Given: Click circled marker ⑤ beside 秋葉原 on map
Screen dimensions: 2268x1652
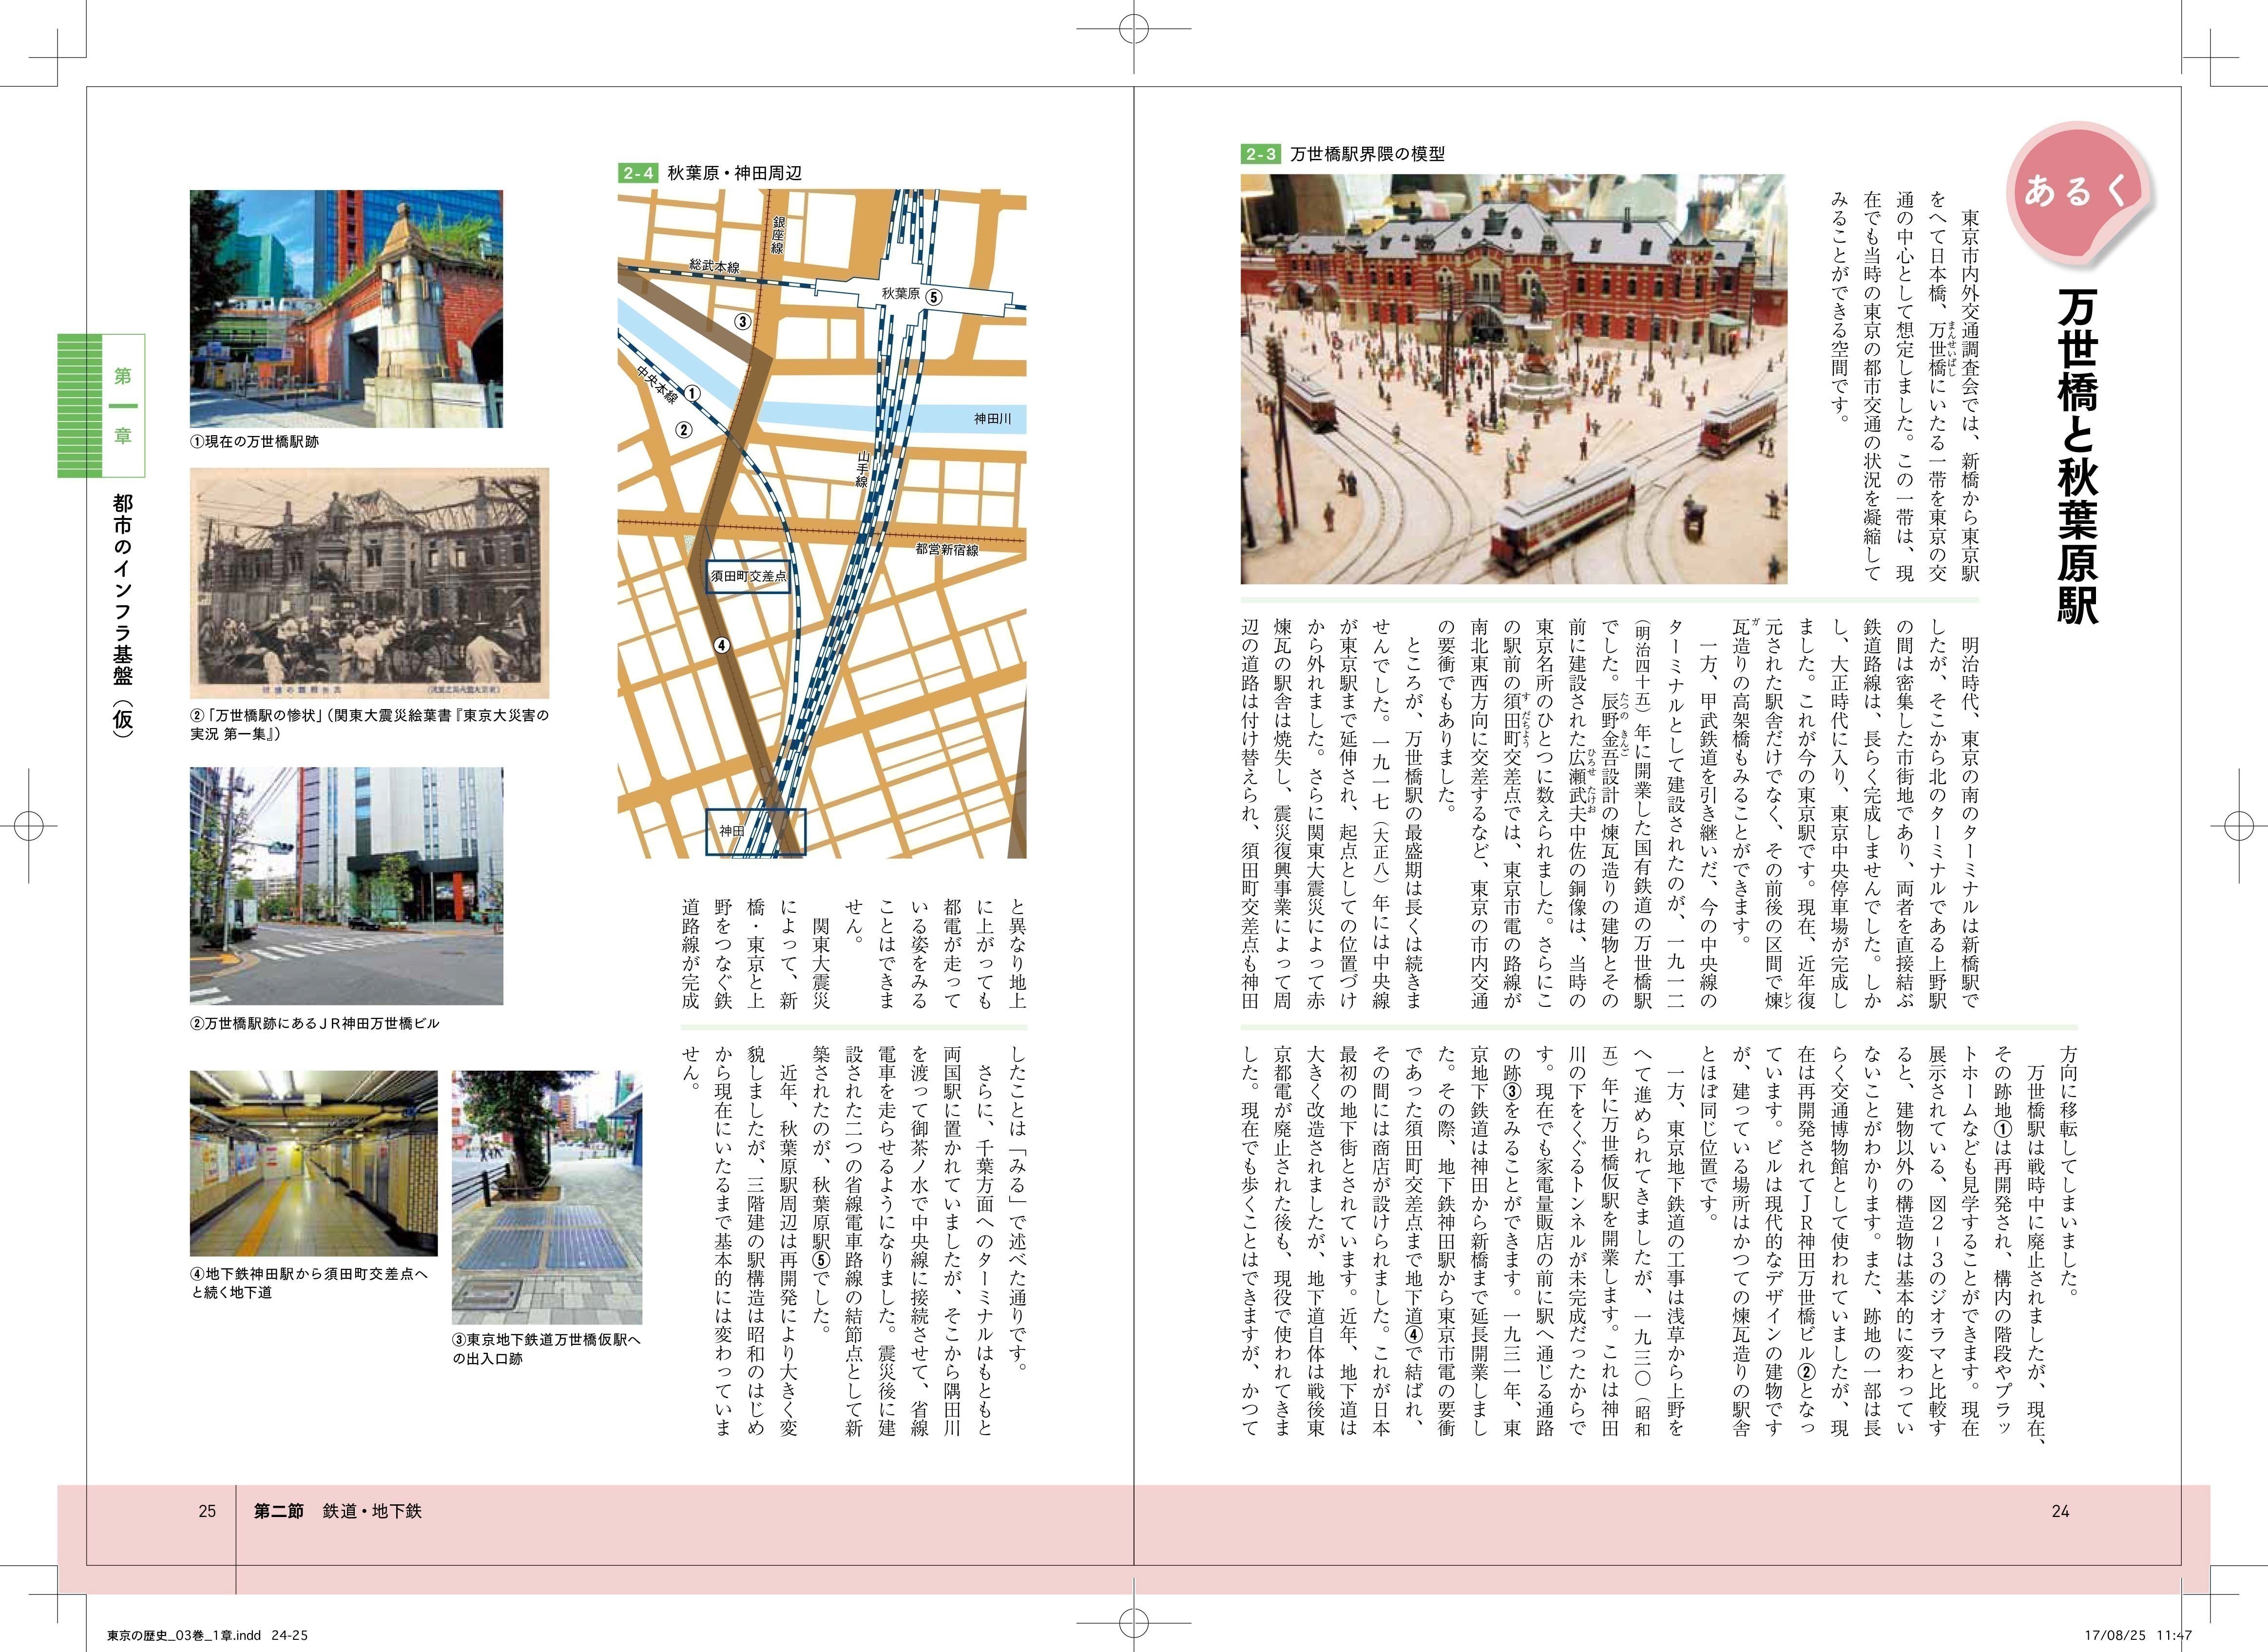Looking at the screenshot, I should coord(933,296).
